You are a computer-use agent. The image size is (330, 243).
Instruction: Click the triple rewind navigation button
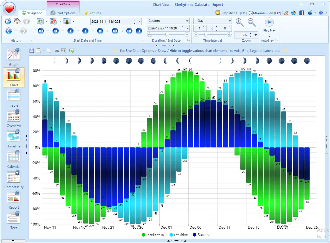[40, 31]
